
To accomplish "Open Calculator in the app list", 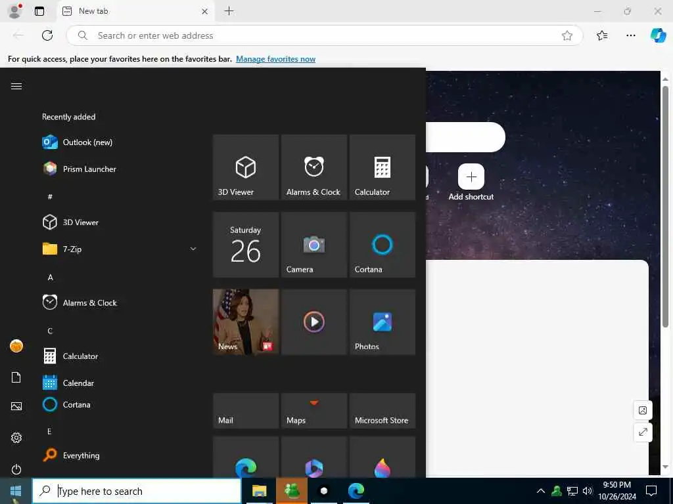I will tap(120, 356).
